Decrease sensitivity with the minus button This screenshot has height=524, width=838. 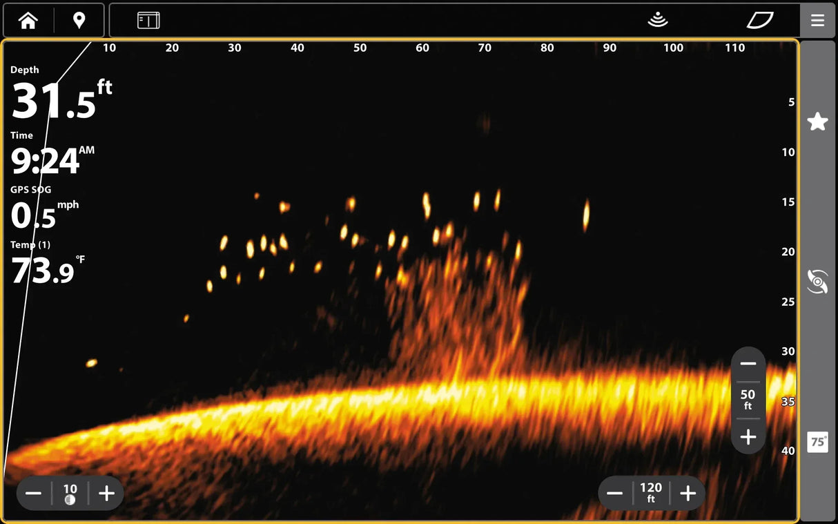coord(33,493)
